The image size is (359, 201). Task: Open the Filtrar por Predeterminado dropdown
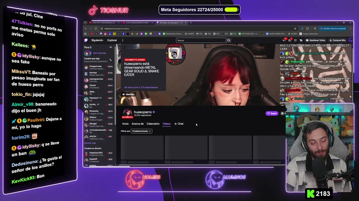click(x=142, y=131)
